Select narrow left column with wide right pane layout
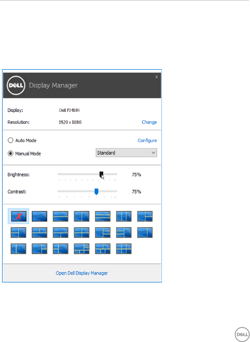 pos(18,249)
